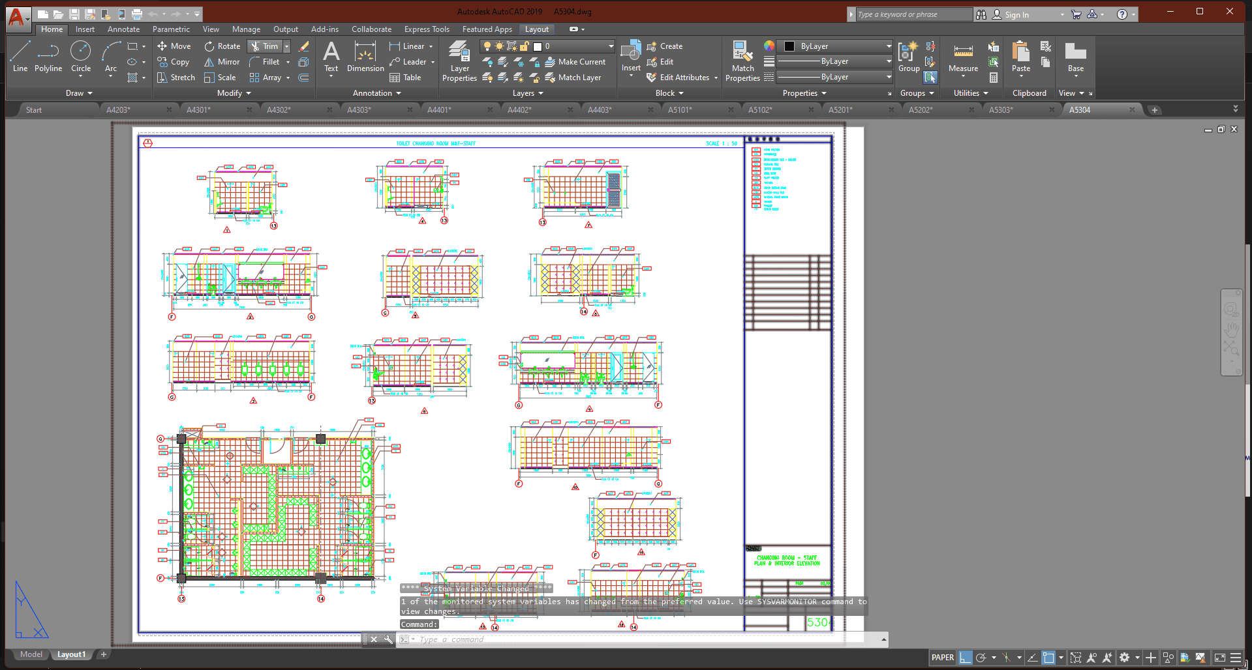
Task: Toggle PAPER space button in status bar
Action: [x=942, y=658]
